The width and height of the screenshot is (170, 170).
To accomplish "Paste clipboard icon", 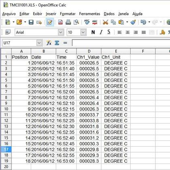I will click(121, 22).
